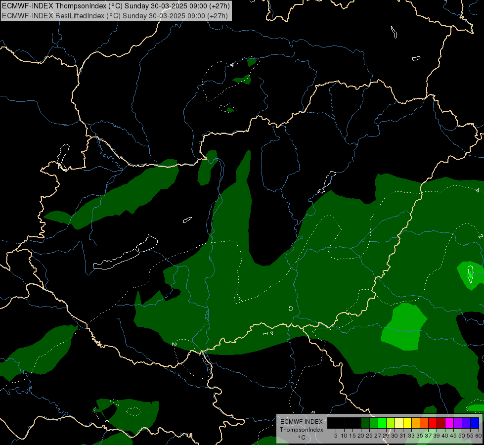This screenshot has width=484, height=445.
Task: Click the legend scale value 50
Action: pos(462,436)
